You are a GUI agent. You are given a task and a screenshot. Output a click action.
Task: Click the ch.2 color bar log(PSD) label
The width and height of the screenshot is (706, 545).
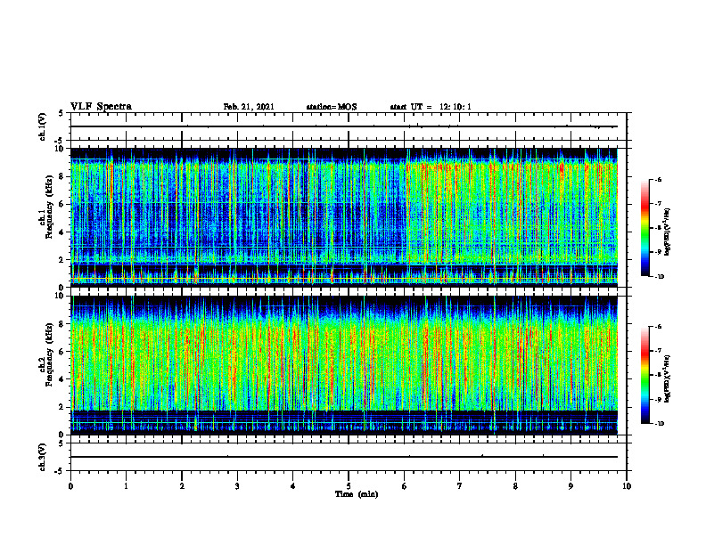point(668,378)
